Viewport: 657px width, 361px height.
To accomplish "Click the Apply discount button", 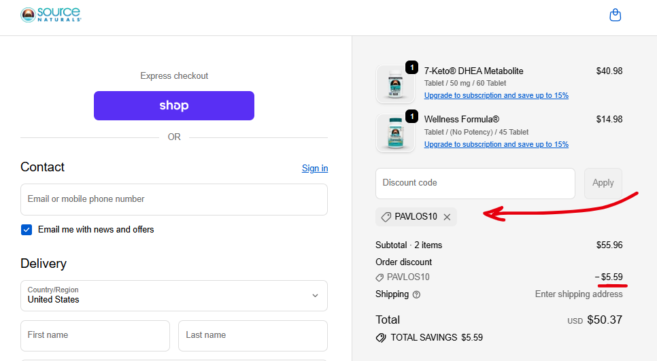I will coord(603,183).
